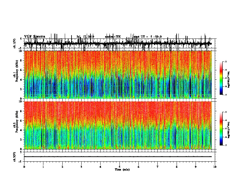
Task: Click the 'station=ITK' header label
Action: [113, 37]
